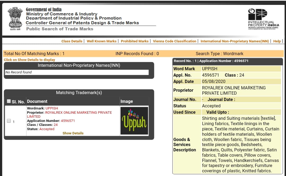286x176 pixels.
Task: Open the Well Known Marks link
Action: (x=102, y=41)
